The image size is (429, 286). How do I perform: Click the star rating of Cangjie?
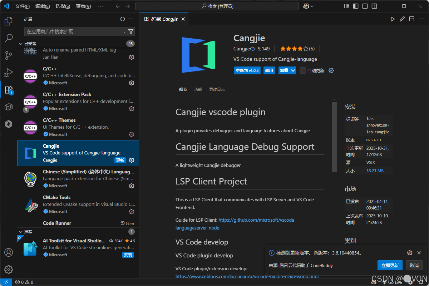point(297,49)
